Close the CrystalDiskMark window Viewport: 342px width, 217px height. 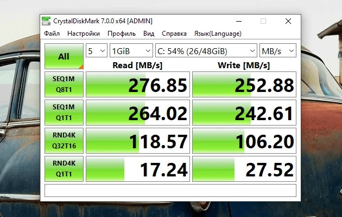coord(288,21)
